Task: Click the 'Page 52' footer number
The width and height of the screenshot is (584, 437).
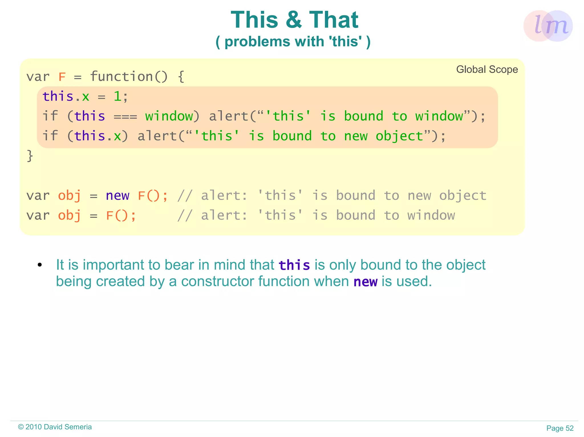Action: (560, 428)
